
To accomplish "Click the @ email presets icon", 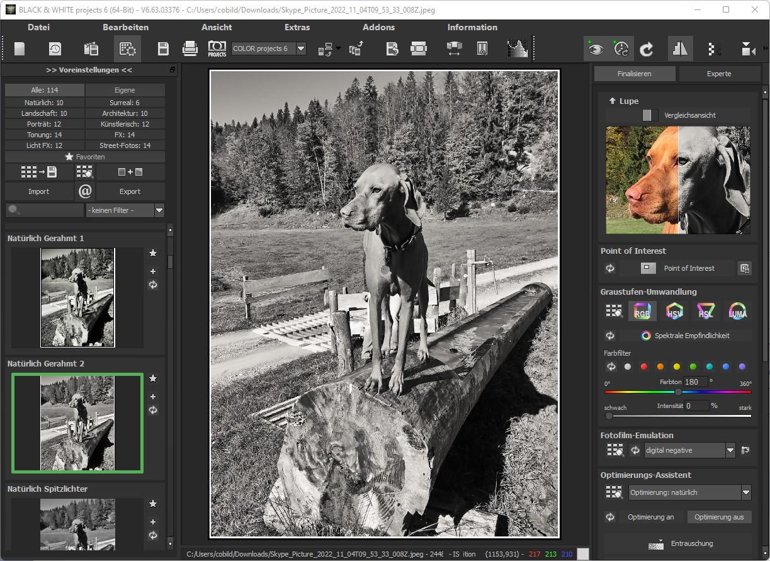I will [x=85, y=191].
